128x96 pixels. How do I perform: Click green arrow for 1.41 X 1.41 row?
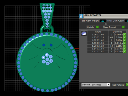click(x=125, y=52)
